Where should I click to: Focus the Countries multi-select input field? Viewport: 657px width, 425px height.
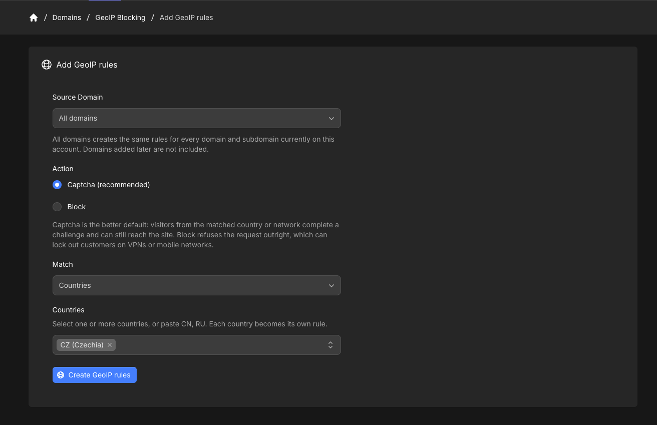197,345
